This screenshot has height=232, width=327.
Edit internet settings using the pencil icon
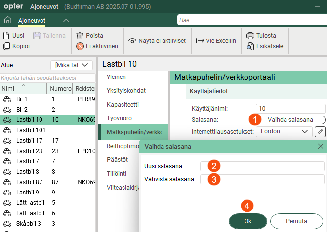click(320, 132)
